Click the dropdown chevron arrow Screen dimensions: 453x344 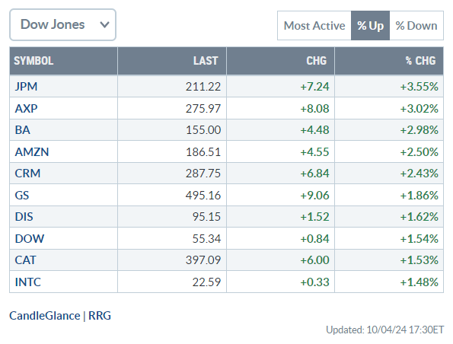104,25
